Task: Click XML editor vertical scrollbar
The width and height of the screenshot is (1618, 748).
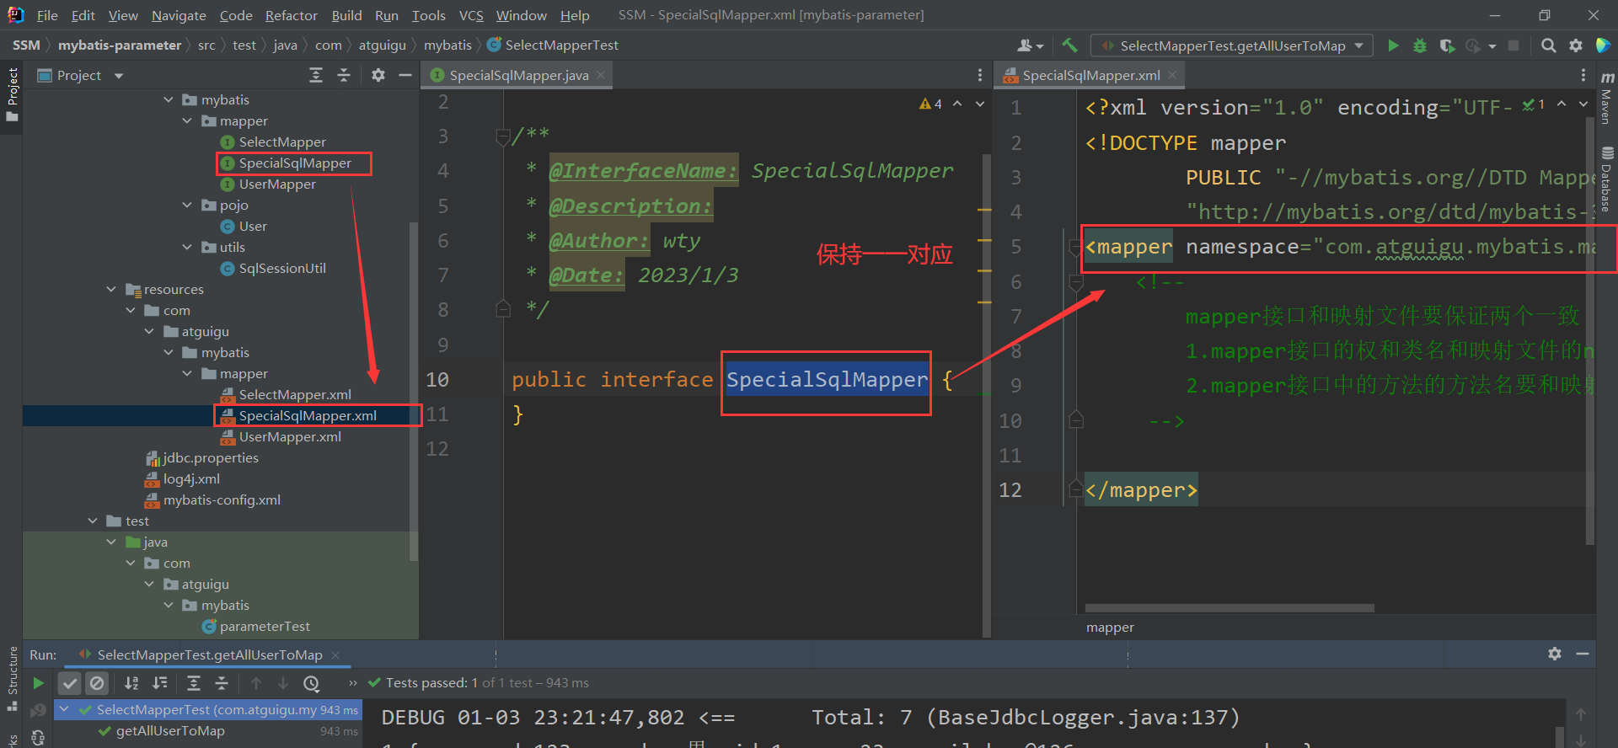Action: pos(1590,333)
